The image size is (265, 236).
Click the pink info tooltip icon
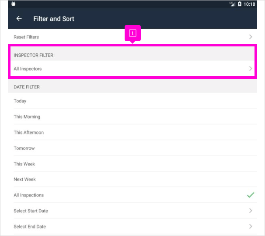click(x=132, y=33)
